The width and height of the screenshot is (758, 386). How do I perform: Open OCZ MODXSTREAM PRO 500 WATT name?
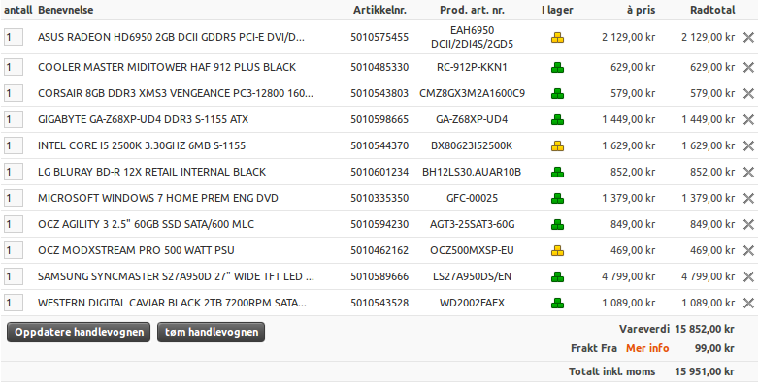tap(136, 250)
